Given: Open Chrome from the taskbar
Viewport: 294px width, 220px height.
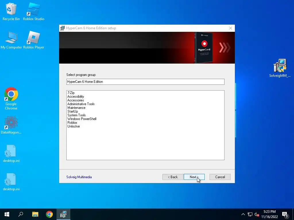Looking at the screenshot, I should point(49,214).
